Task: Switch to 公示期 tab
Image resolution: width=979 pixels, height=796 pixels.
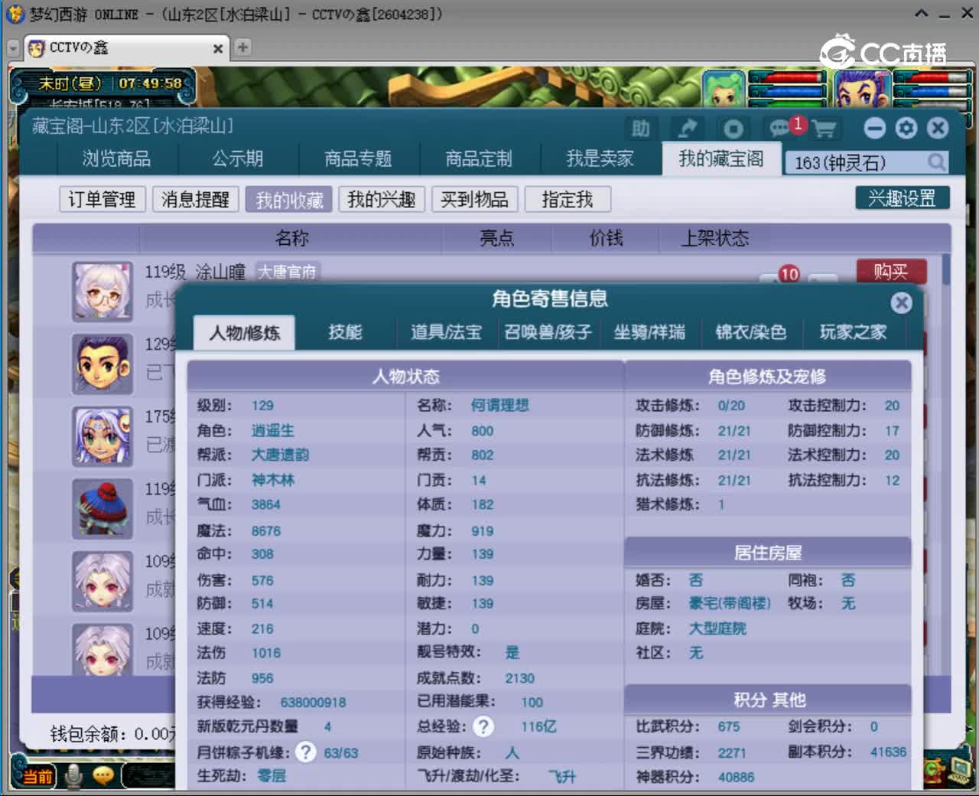Action: point(238,159)
